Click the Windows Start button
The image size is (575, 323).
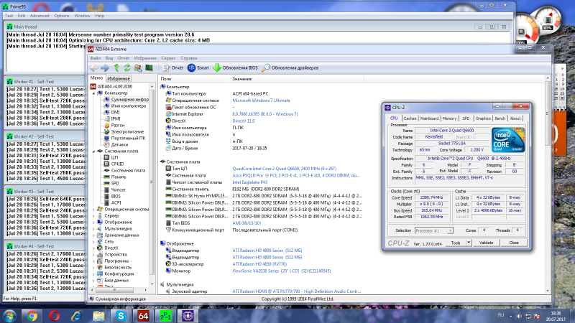click(9, 316)
